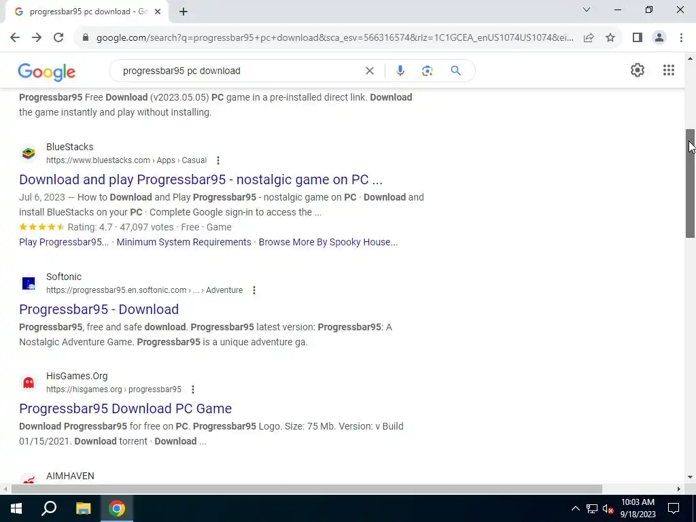696x522 pixels.
Task: Open Chrome's three-dot menu
Action: click(681, 37)
